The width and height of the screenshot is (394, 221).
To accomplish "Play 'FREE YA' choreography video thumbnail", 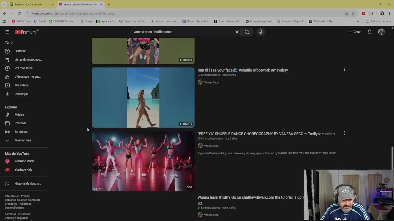I will pos(143,161).
